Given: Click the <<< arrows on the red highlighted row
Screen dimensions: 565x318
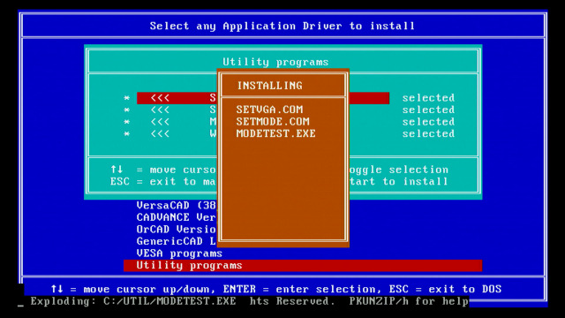Looking at the screenshot, I should (x=160, y=98).
